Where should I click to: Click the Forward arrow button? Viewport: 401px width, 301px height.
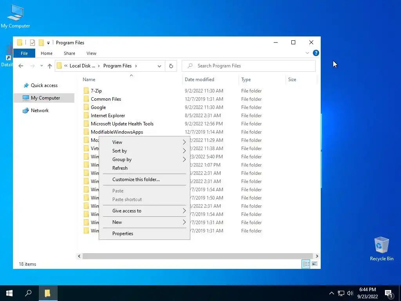tap(32, 66)
